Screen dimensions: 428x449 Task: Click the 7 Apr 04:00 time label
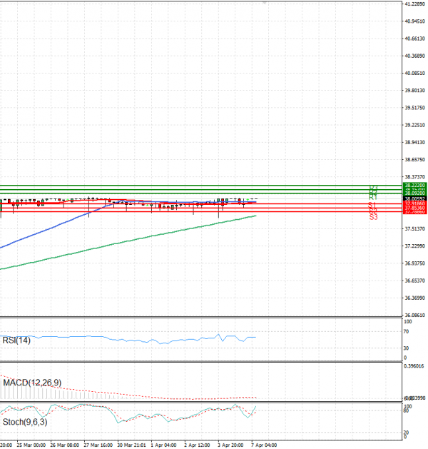[x=264, y=445]
